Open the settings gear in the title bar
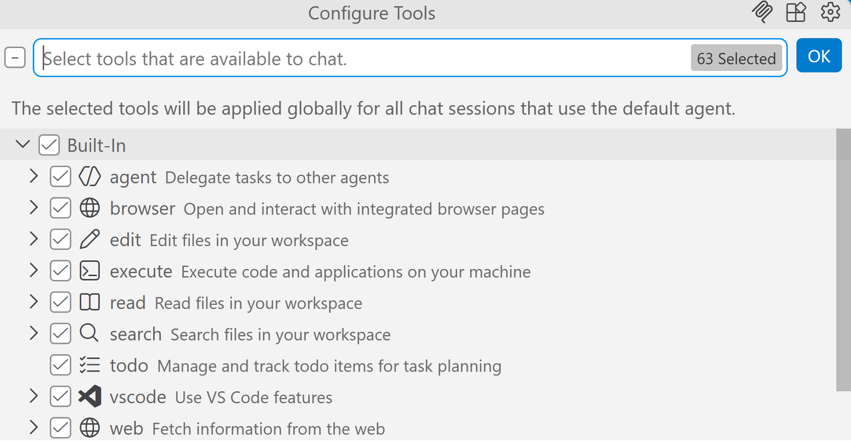The image size is (851, 442). tap(830, 12)
